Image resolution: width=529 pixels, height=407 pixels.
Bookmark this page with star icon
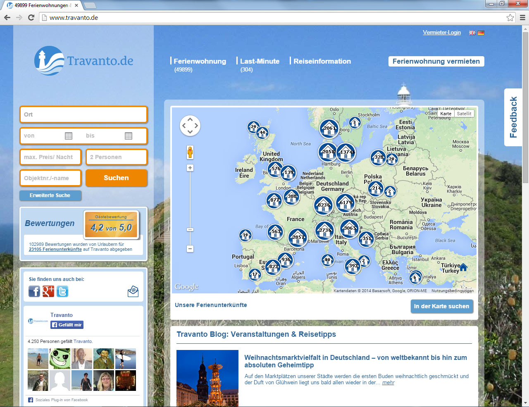pyautogui.click(x=510, y=17)
